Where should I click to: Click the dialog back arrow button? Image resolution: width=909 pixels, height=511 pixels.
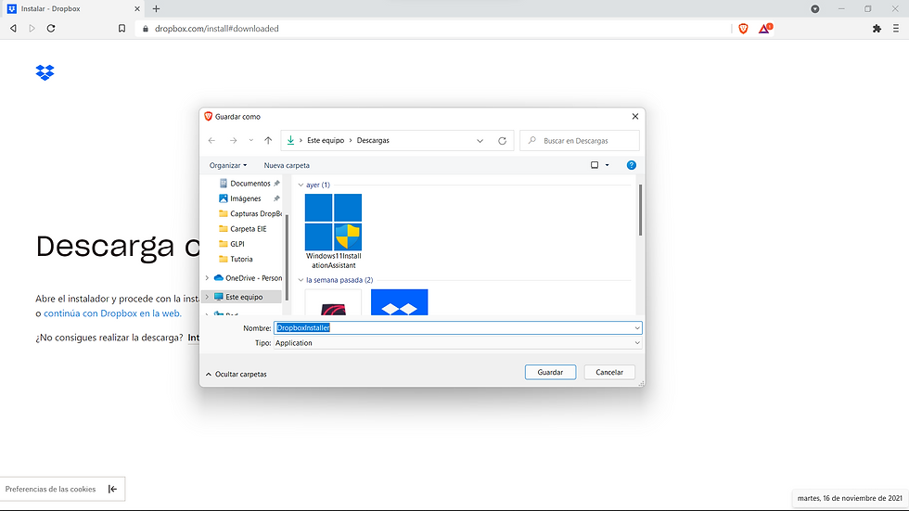(x=211, y=140)
